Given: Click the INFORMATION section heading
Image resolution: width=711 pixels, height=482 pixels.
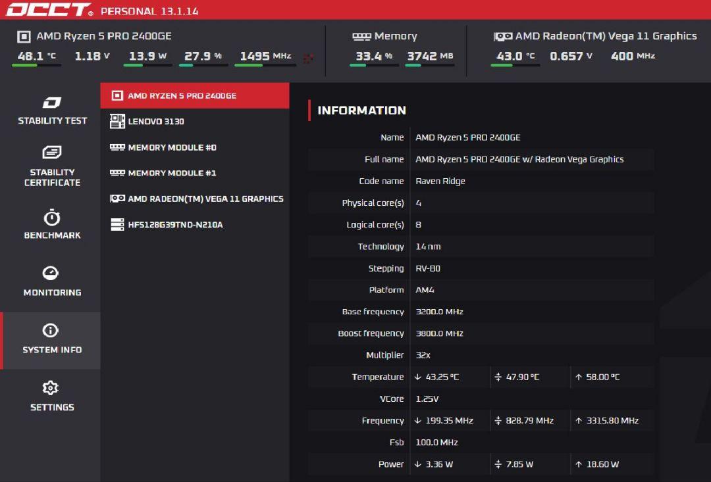Looking at the screenshot, I should coord(361,110).
